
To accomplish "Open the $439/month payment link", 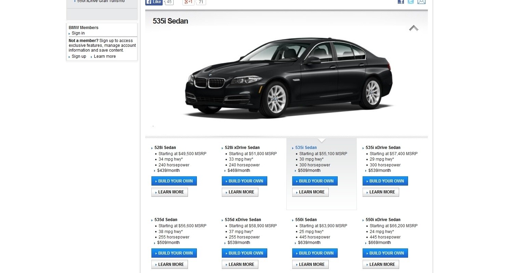I will click(168, 170).
